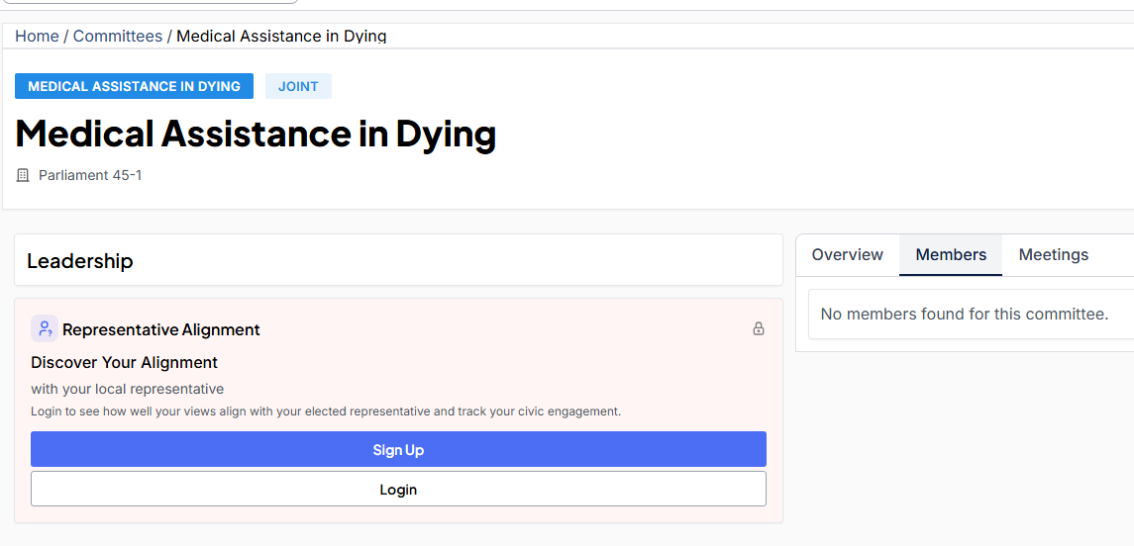Image resolution: width=1134 pixels, height=546 pixels.
Task: Click the Discover Your Alignment heading
Action: click(x=124, y=362)
